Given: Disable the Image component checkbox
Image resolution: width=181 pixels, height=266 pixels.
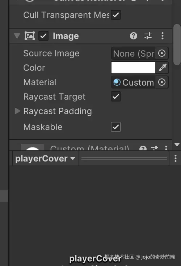Looking at the screenshot, I should [x=43, y=36].
